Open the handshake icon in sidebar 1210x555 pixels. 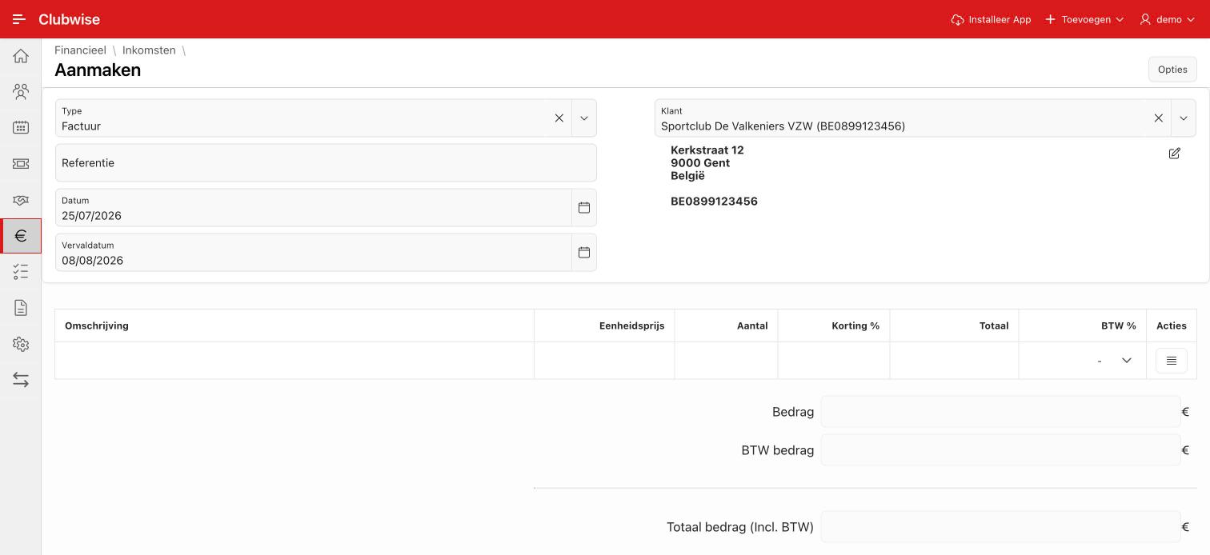[x=21, y=200]
